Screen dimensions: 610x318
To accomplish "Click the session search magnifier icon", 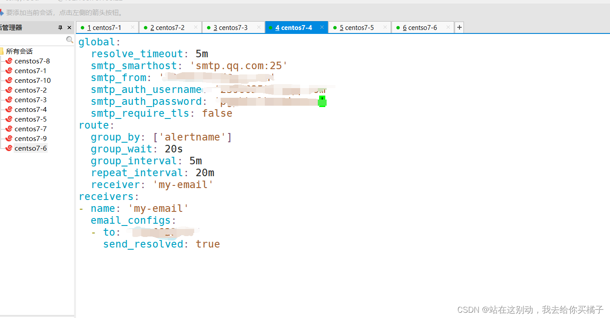I will tap(70, 40).
